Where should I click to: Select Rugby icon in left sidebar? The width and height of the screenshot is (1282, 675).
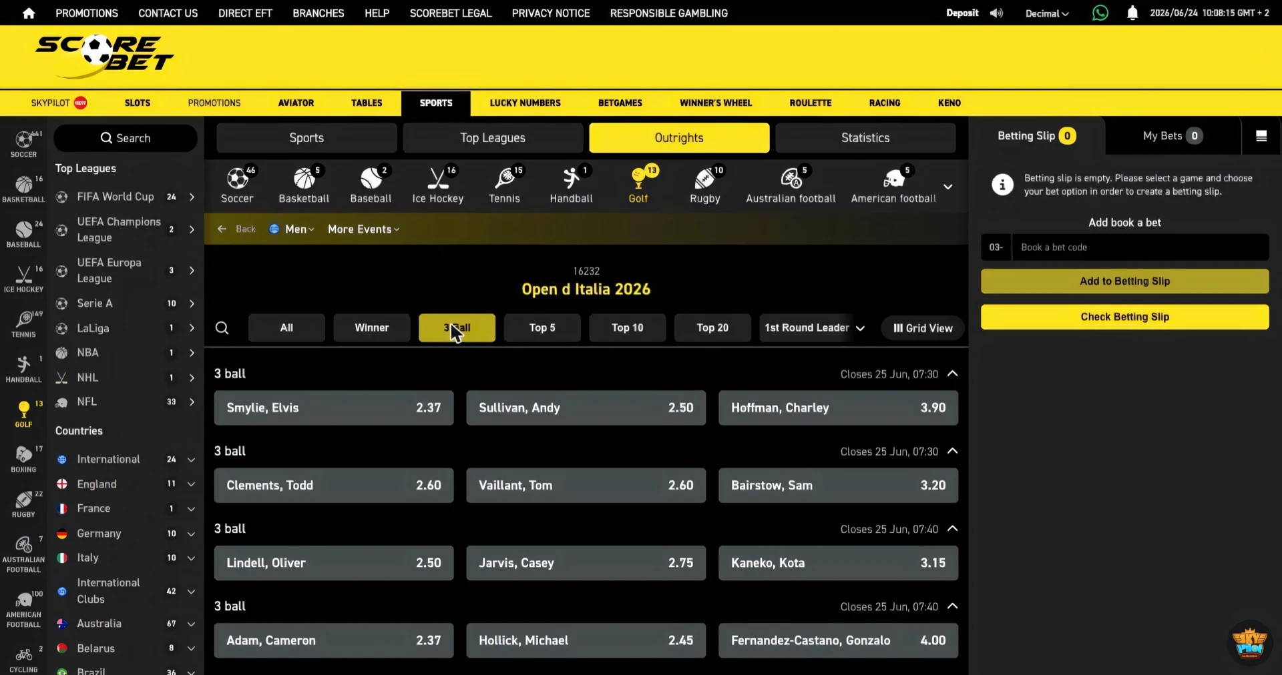pos(23,504)
